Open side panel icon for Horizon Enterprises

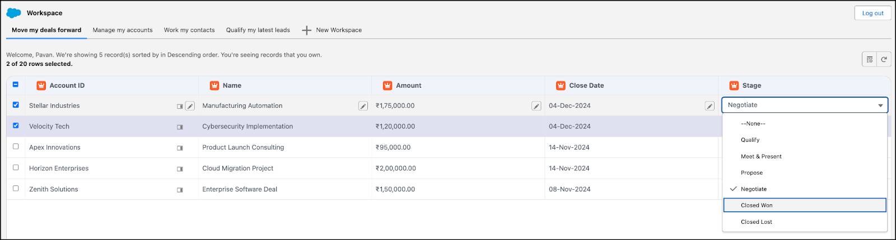[180, 169]
